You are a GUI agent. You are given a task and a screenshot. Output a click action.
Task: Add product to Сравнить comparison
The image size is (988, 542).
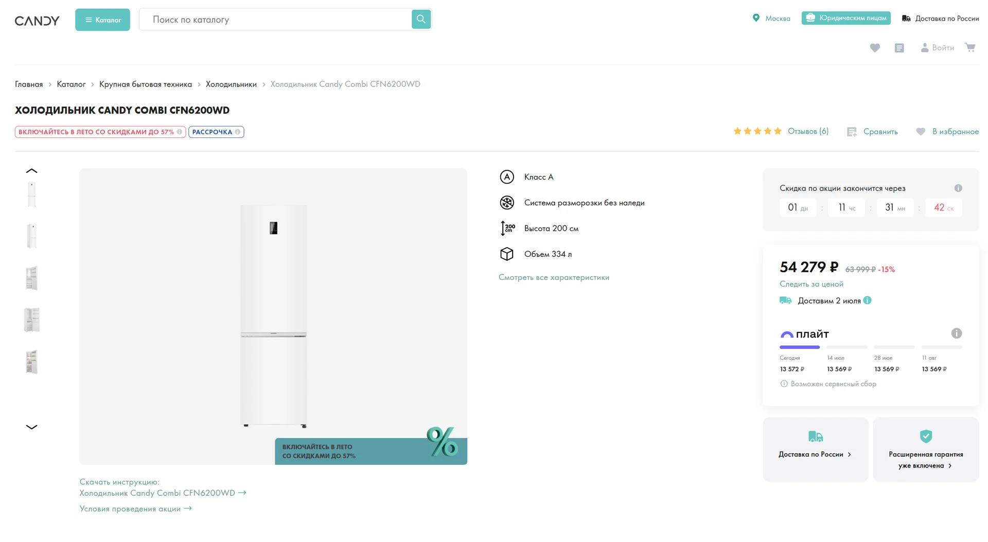click(872, 132)
